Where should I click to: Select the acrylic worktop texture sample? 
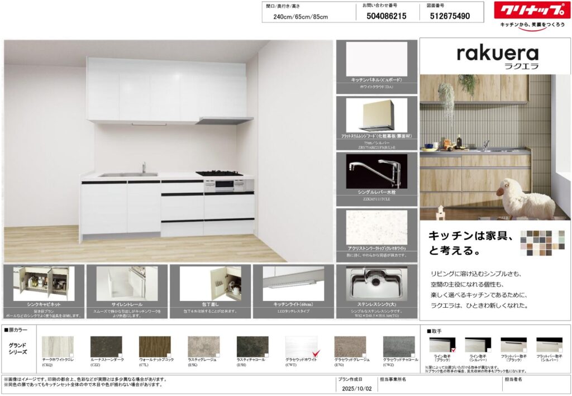coord(376,227)
